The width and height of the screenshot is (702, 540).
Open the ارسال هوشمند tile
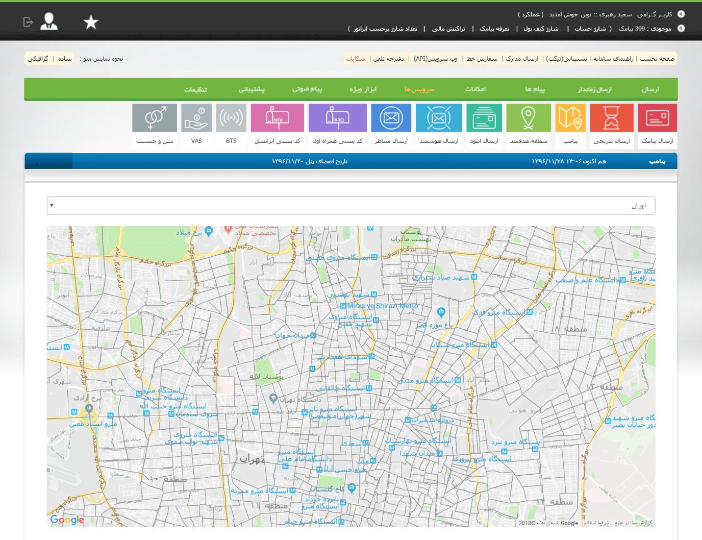pos(439,126)
